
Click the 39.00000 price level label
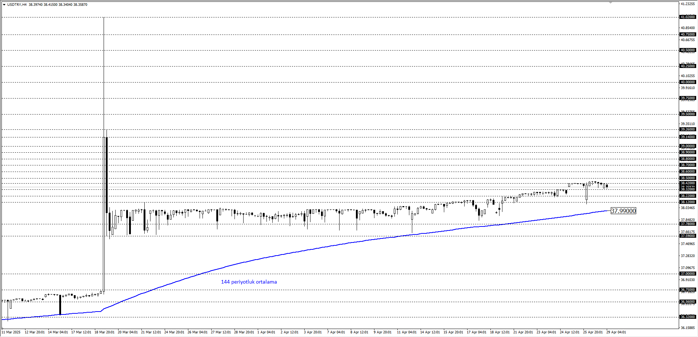point(687,146)
